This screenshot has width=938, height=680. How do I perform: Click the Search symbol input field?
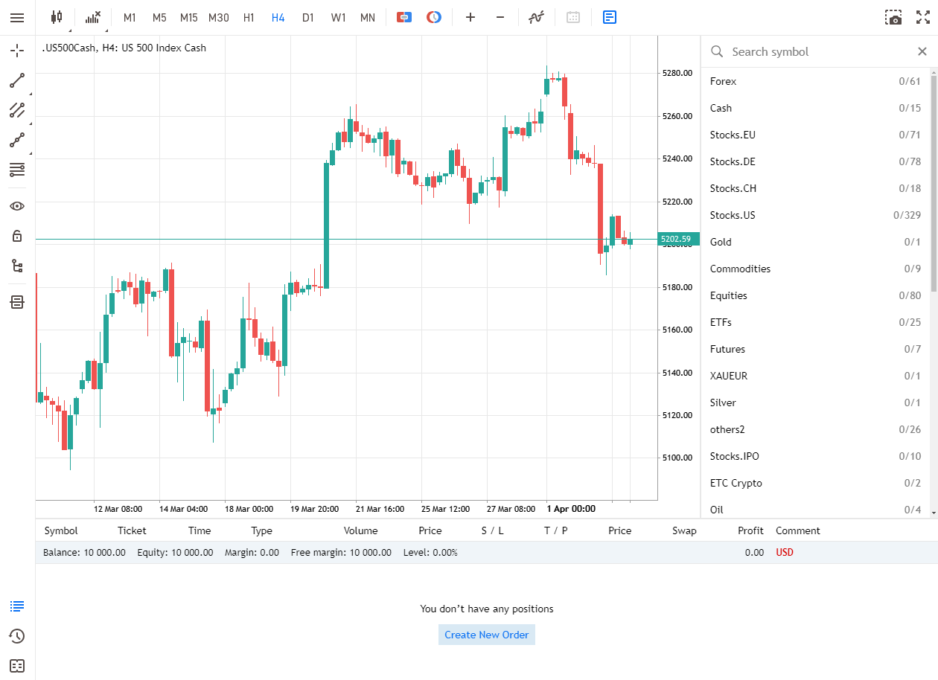(815, 51)
